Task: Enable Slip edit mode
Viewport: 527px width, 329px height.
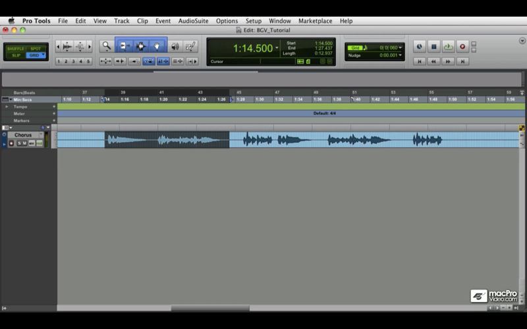Action: [x=15, y=55]
